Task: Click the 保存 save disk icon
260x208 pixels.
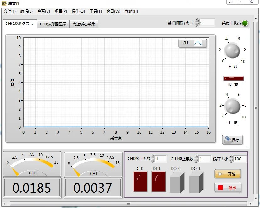Action: [228, 140]
